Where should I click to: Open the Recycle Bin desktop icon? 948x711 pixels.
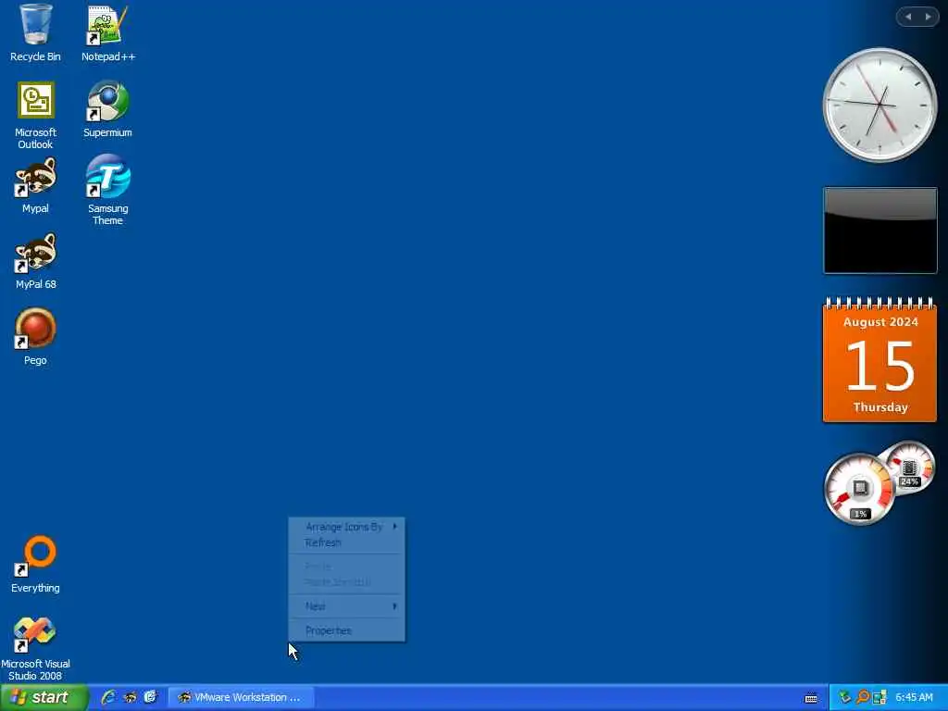pos(35,33)
